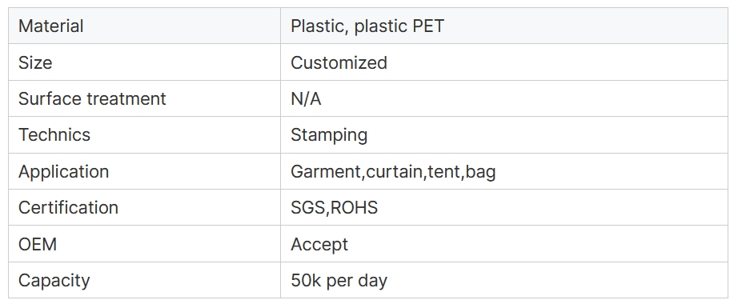Click the Surface treatment label
Screen dimensions: 734x304
coord(92,98)
